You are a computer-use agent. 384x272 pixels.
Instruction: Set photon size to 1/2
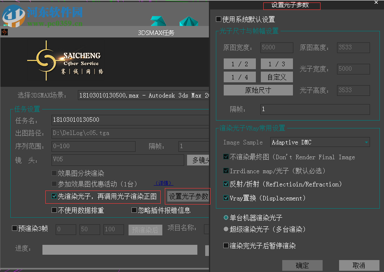[x=239, y=64]
